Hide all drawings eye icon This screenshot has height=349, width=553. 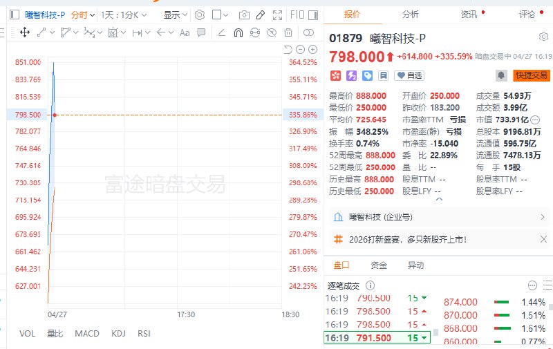coord(272,32)
